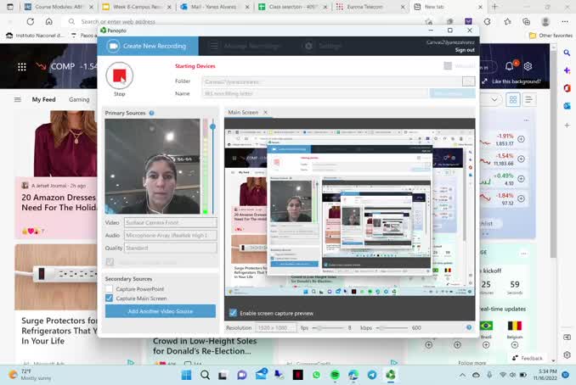Toggle Enable screen capture preview checkbox
Screen dimensions: 576x385
(x=234, y=313)
